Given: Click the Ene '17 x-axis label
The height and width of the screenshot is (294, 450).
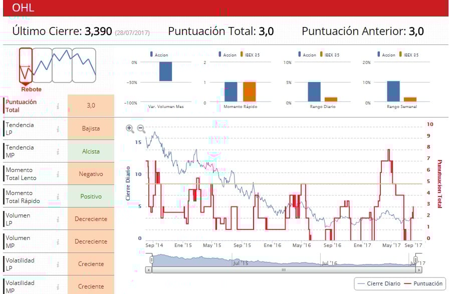Looking at the screenshot, I should pos(362,245).
